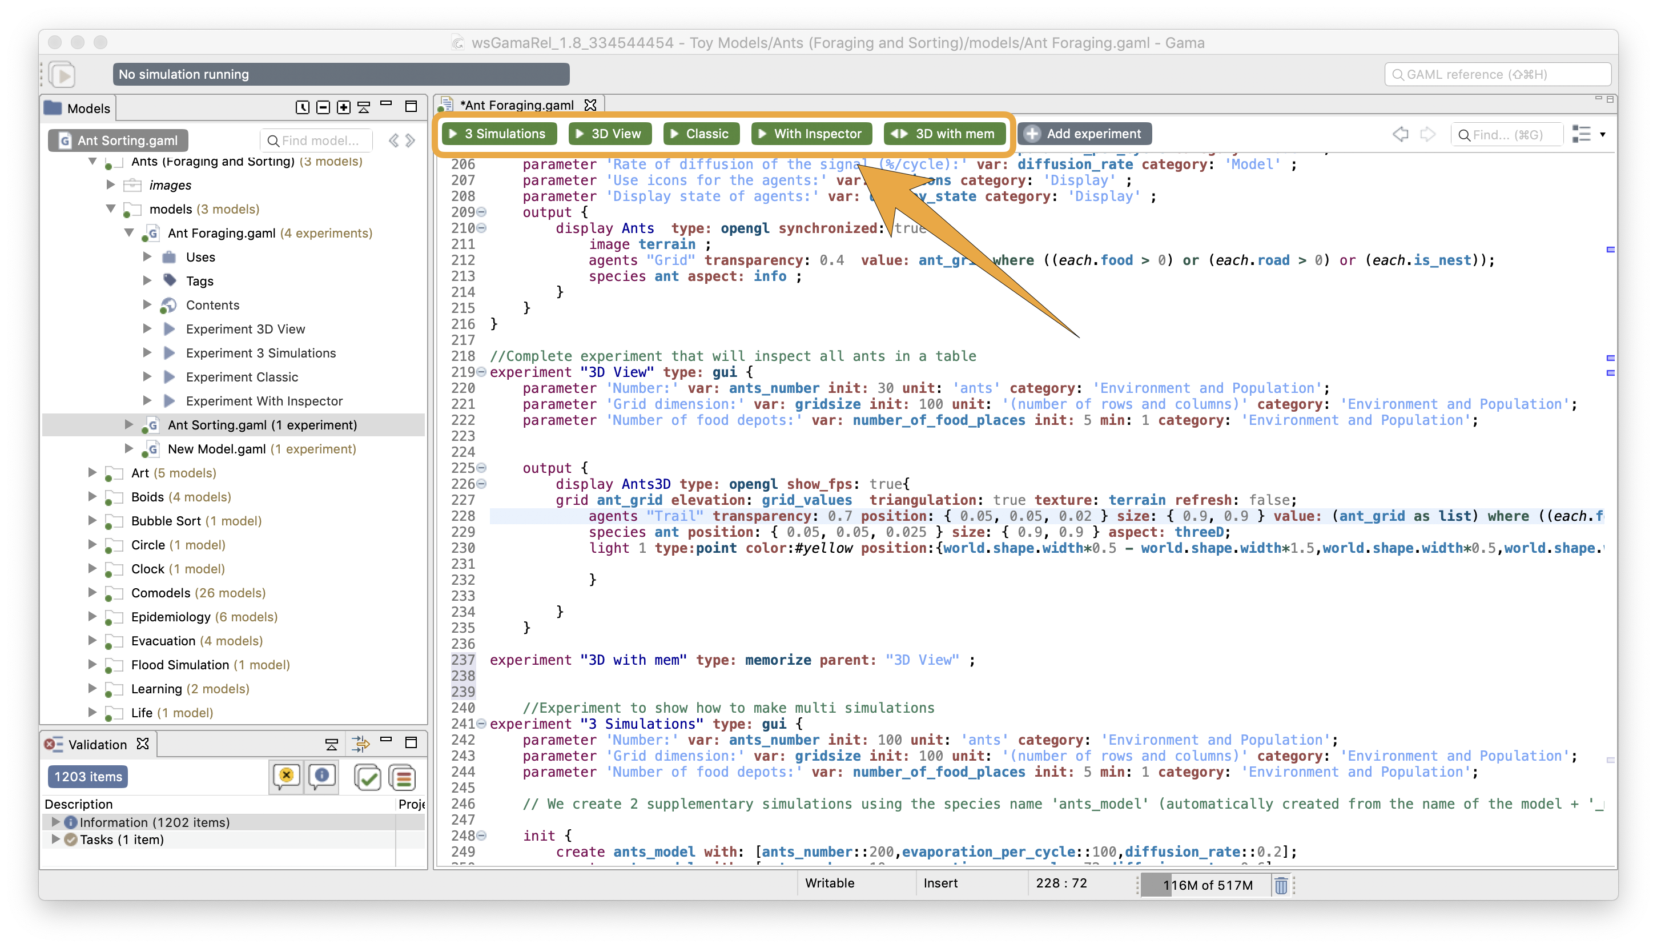Click the Find model search field

pyautogui.click(x=316, y=140)
